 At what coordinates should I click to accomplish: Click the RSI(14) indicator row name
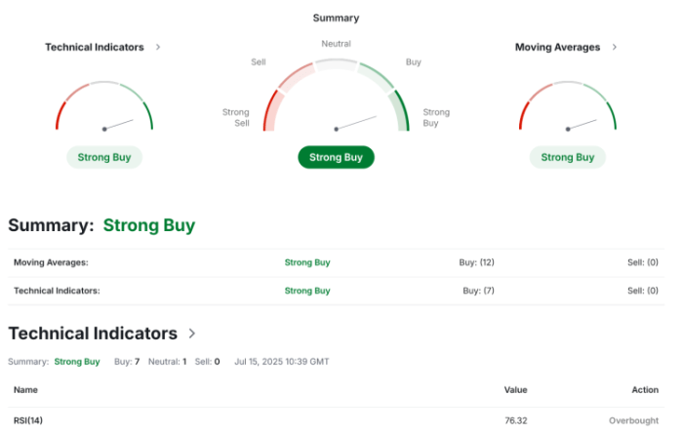click(28, 420)
